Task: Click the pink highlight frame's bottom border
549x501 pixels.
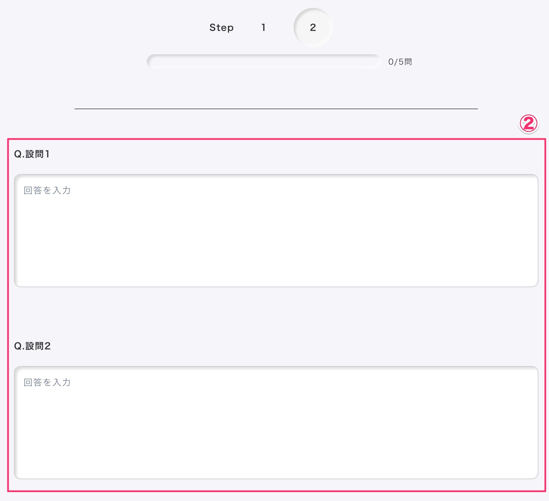Action: coord(276,491)
